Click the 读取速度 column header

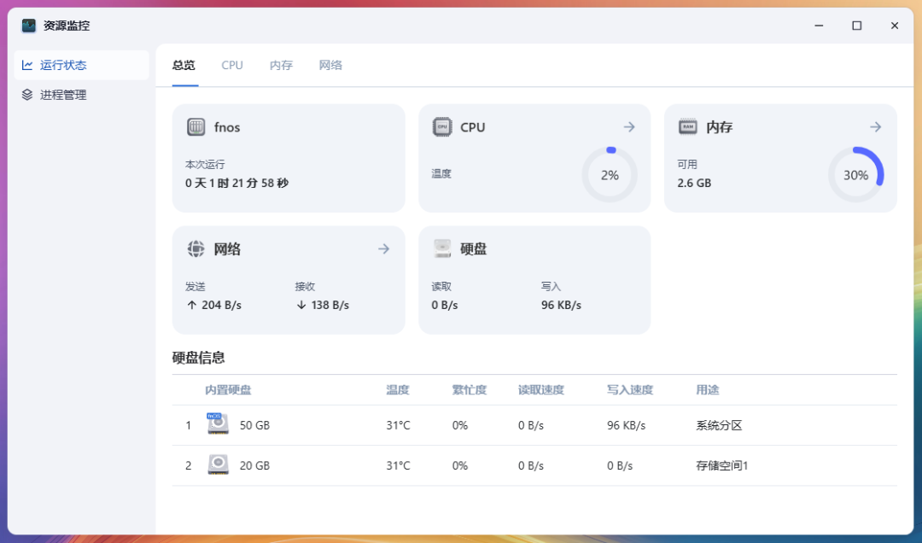pyautogui.click(x=541, y=390)
